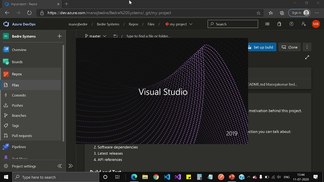Click the Bedre Systems breadcrumb link
This screenshot has width=324, height=182.
point(108,24)
